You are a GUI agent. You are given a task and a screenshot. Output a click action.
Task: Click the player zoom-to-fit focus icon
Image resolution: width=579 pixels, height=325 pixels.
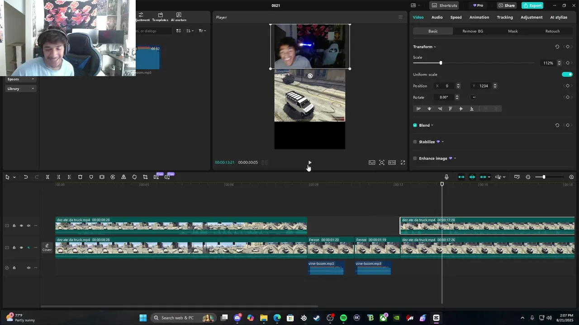(382, 162)
